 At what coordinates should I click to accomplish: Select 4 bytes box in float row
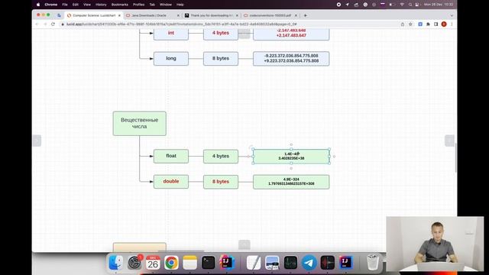click(221, 156)
